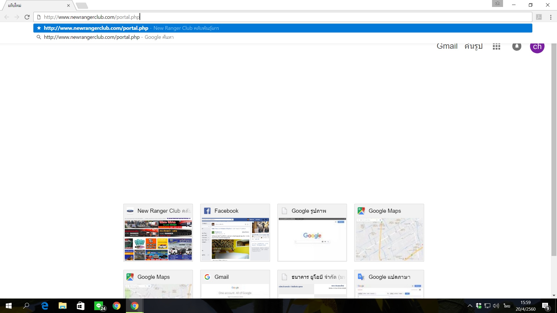Open Windows Store from taskbar
This screenshot has width=557, height=313.
[x=81, y=306]
